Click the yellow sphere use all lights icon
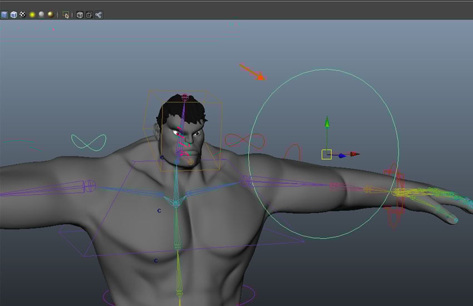The height and width of the screenshot is (306, 473). coord(32,15)
